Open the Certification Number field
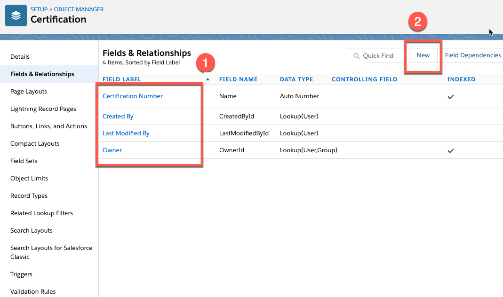 point(132,96)
